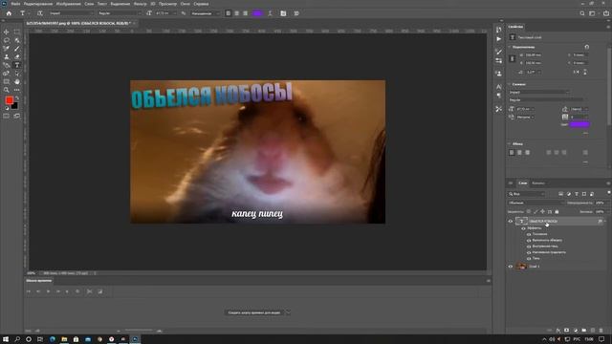Toggle the second layer effect's eye icon

coord(529,240)
